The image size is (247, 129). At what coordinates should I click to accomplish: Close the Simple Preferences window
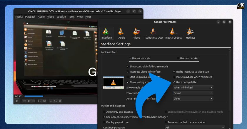point(230,22)
